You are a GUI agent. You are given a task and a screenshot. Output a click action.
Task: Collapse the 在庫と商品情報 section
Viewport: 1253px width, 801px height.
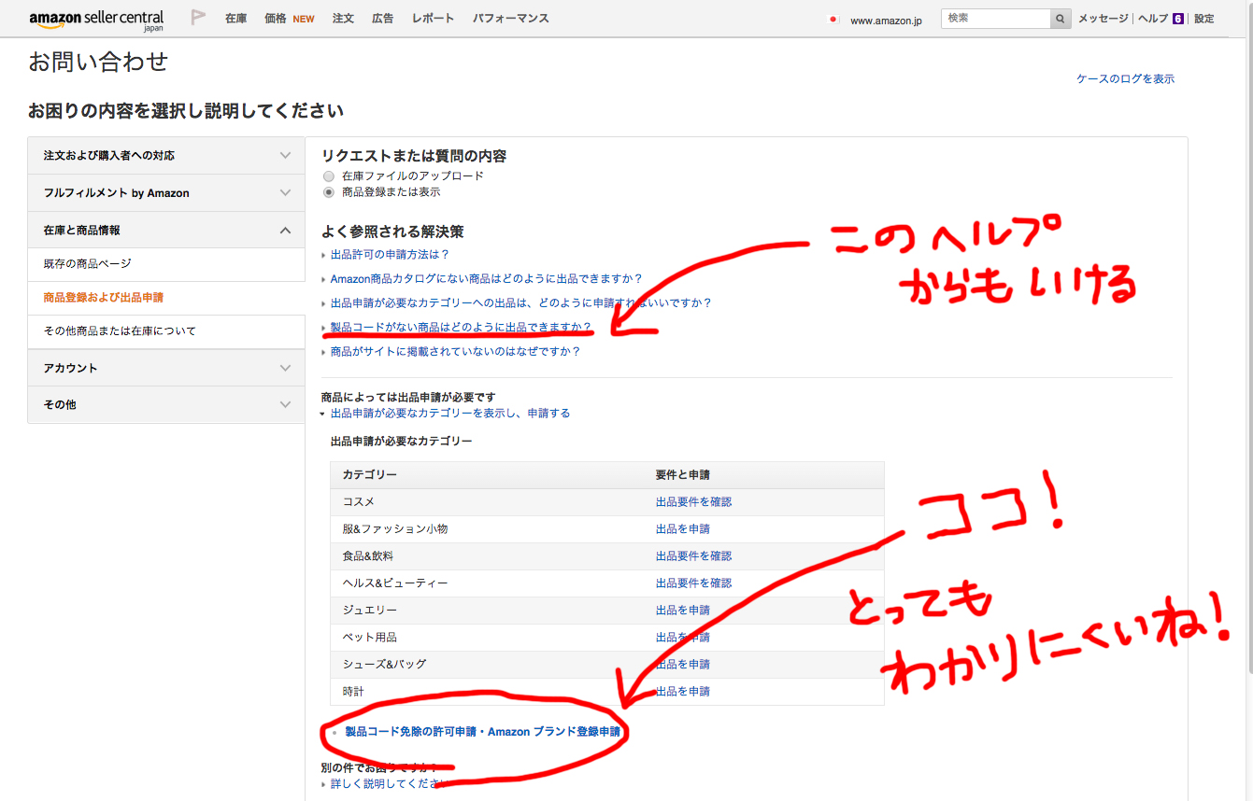(x=166, y=230)
